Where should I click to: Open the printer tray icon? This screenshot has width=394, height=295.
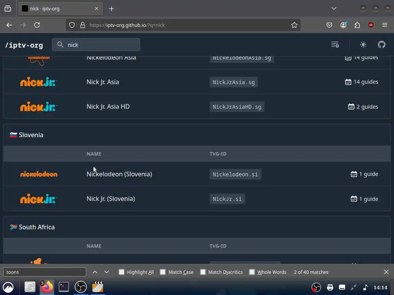(330, 287)
